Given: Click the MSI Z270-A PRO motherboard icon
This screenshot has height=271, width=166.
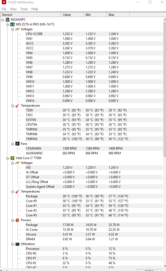Looking at the screenshot, I should 13,24.
